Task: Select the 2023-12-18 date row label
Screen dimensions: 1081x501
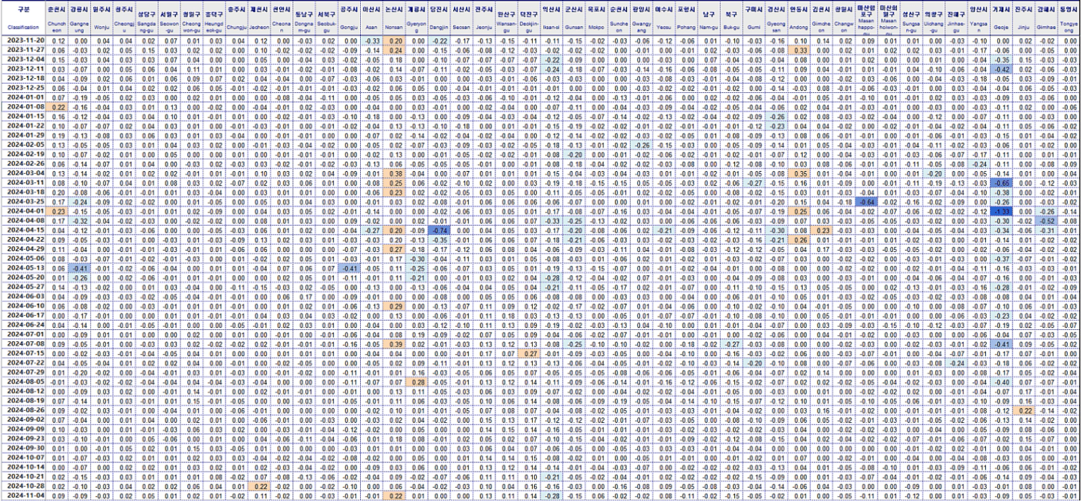Action: pyautogui.click(x=24, y=79)
